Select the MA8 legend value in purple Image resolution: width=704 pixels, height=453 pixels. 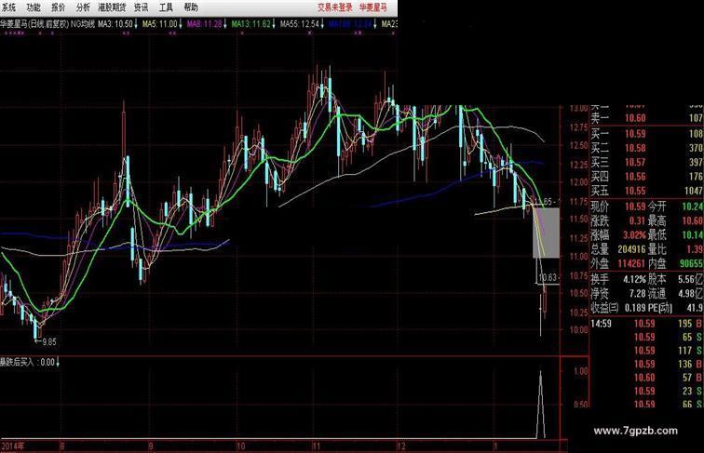click(204, 24)
